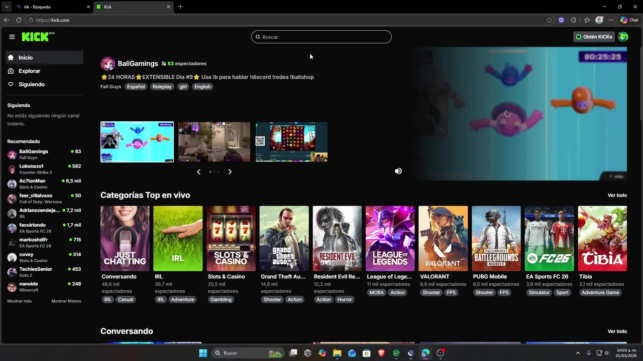Open TechiesSenior in recommended list
643x361 pixels.
click(x=44, y=272)
